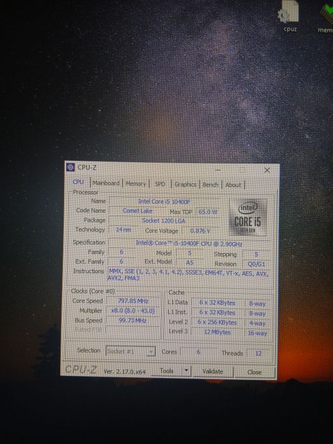Click the L1 Data 6 x 32 KBytes value

[x=217, y=303]
